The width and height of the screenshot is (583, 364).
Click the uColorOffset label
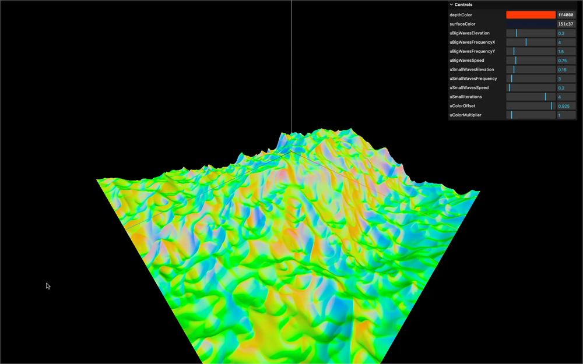tap(462, 106)
